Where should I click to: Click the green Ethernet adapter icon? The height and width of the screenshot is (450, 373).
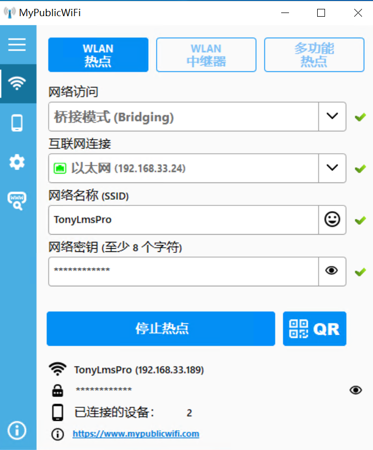point(60,168)
